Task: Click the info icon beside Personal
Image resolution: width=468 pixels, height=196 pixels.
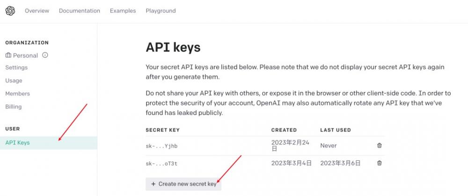Action: (x=45, y=55)
